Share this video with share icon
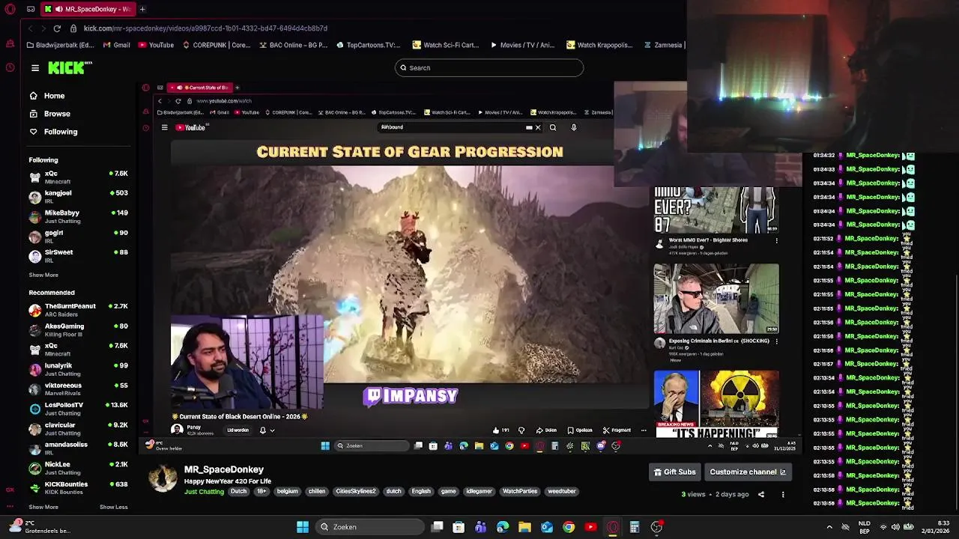Screen dimensions: 959x539 point(761,494)
